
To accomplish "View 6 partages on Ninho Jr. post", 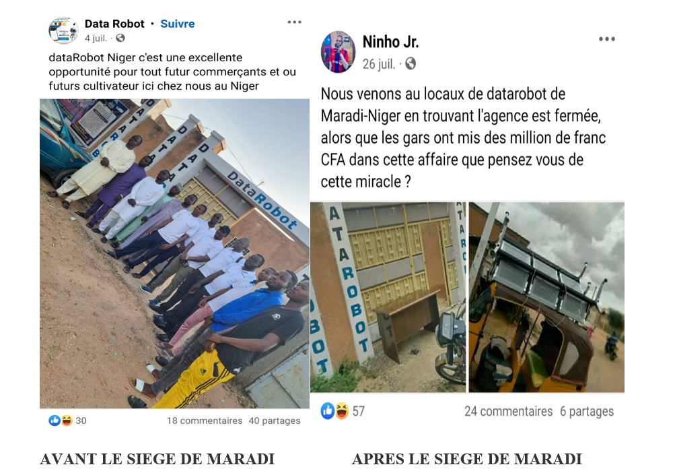I will click(x=587, y=411).
